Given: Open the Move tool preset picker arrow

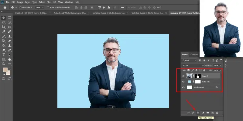Looking at the screenshot, I should point(16,7).
